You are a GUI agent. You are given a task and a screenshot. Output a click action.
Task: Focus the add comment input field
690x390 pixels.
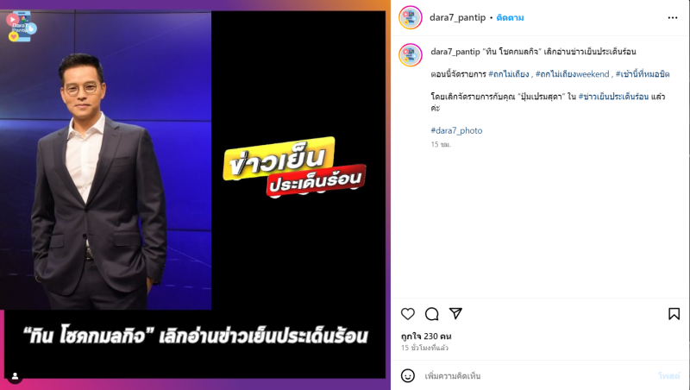(536, 376)
